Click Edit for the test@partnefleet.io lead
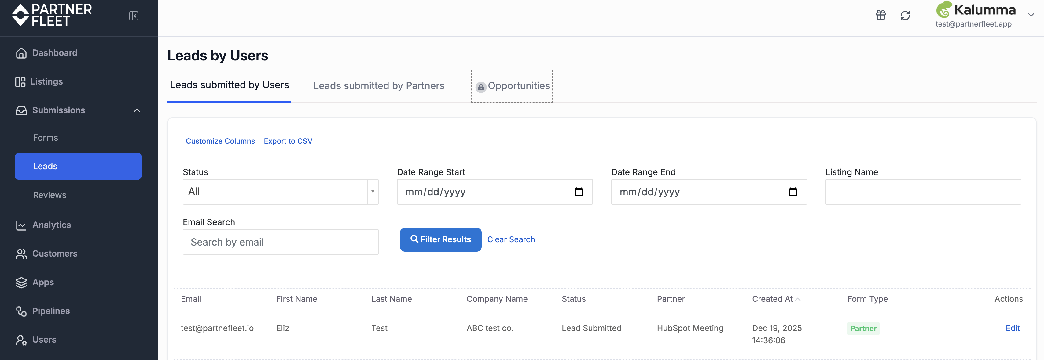Image resolution: width=1044 pixels, height=360 pixels. [x=1013, y=328]
